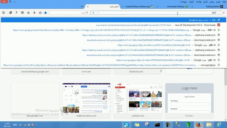Open a new tab with the plus button
Viewport: 227px width, 128px height.
tap(82, 6)
